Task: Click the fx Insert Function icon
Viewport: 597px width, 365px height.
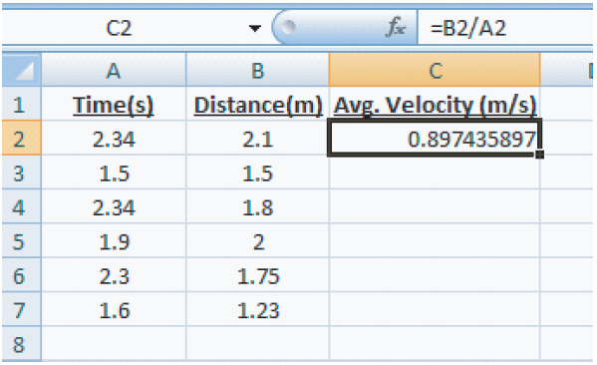Action: 396,28
